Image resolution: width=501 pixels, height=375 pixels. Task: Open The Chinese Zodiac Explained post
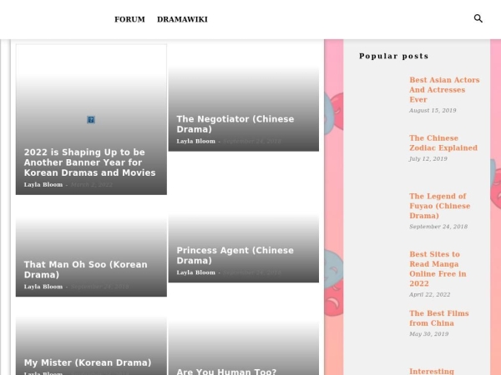point(443,142)
